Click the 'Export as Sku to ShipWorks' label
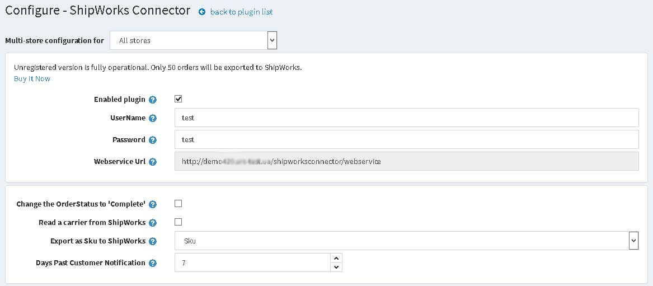The width and height of the screenshot is (653, 286). point(98,241)
